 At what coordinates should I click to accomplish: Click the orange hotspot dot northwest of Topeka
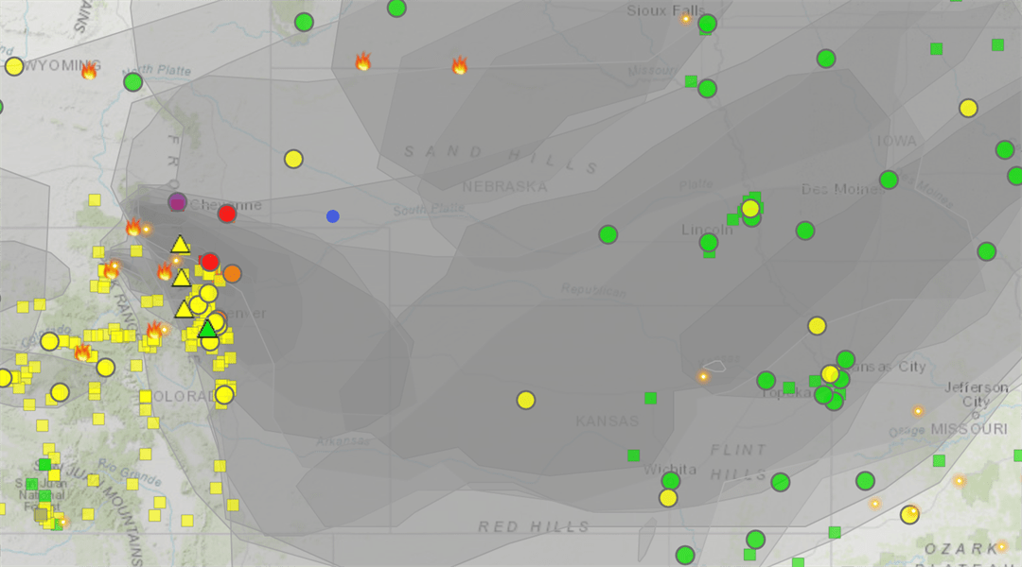(703, 376)
